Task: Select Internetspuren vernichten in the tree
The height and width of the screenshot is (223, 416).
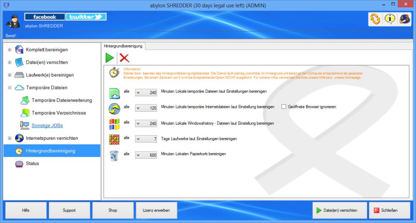Action: 52,138
